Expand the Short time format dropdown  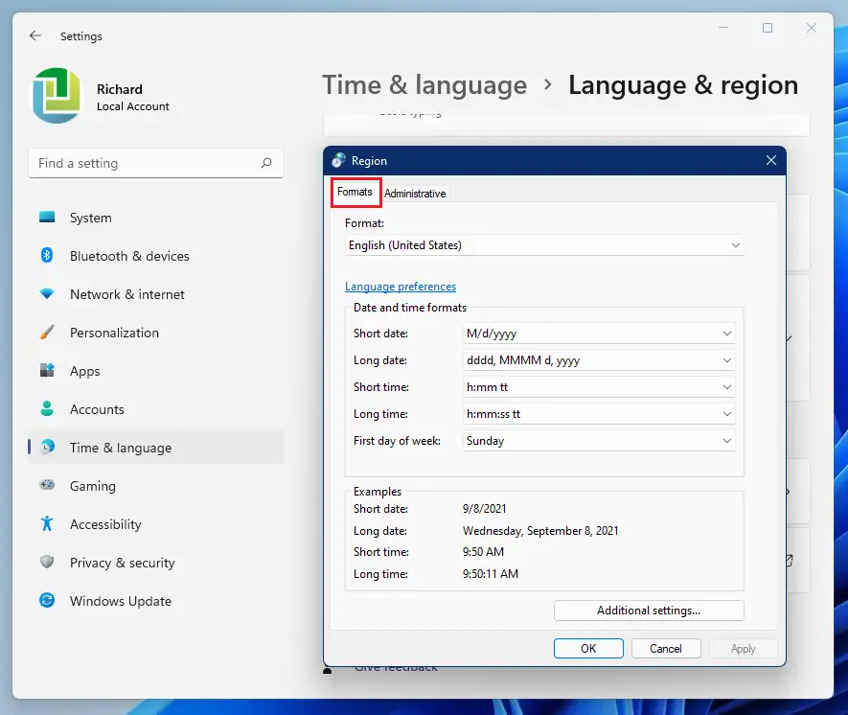coord(599,386)
